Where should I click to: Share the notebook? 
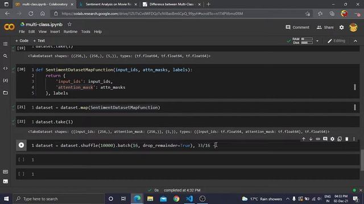(325, 27)
